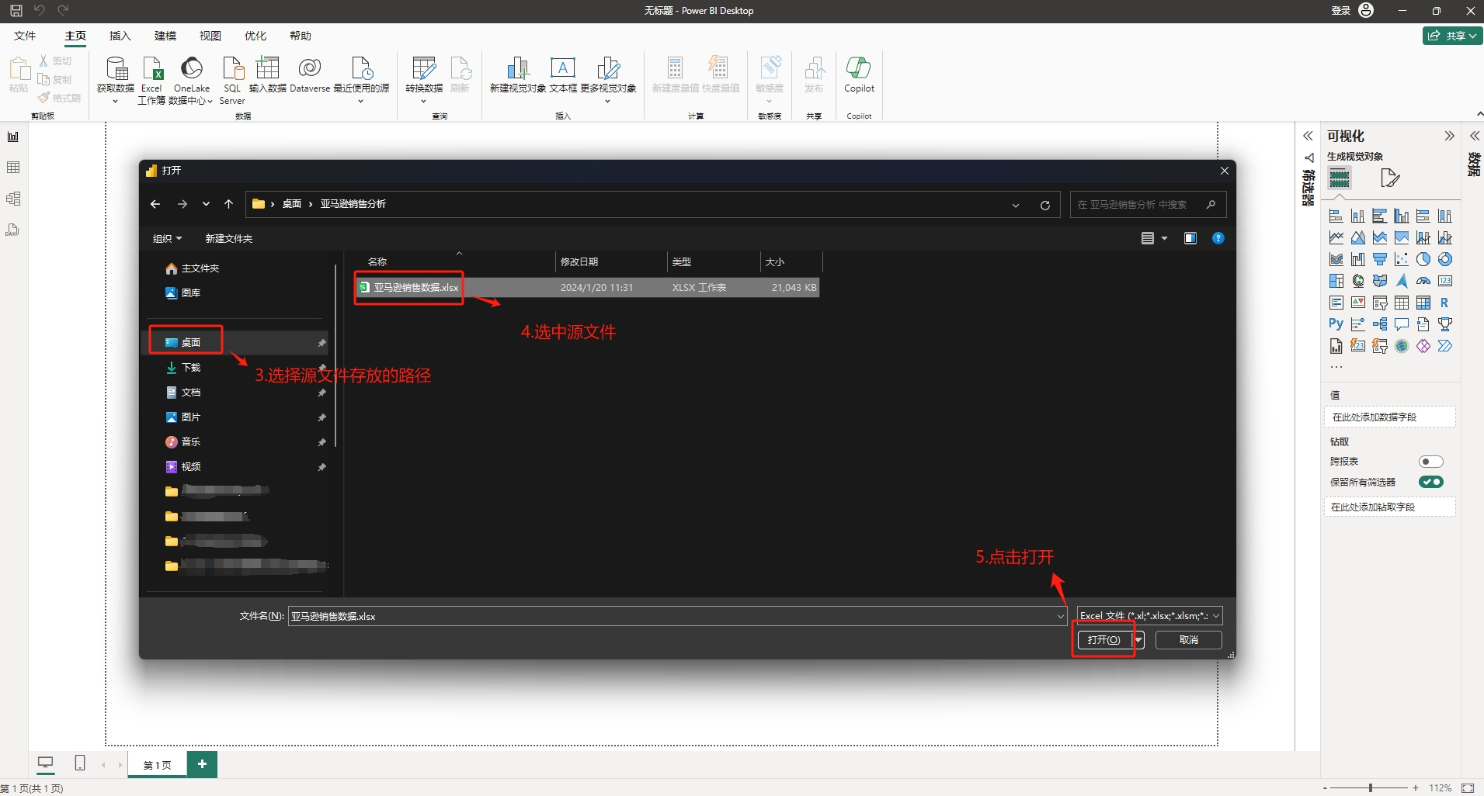Switch to the 视图 ribbon tab
This screenshot has width=1484, height=796.
(x=210, y=36)
